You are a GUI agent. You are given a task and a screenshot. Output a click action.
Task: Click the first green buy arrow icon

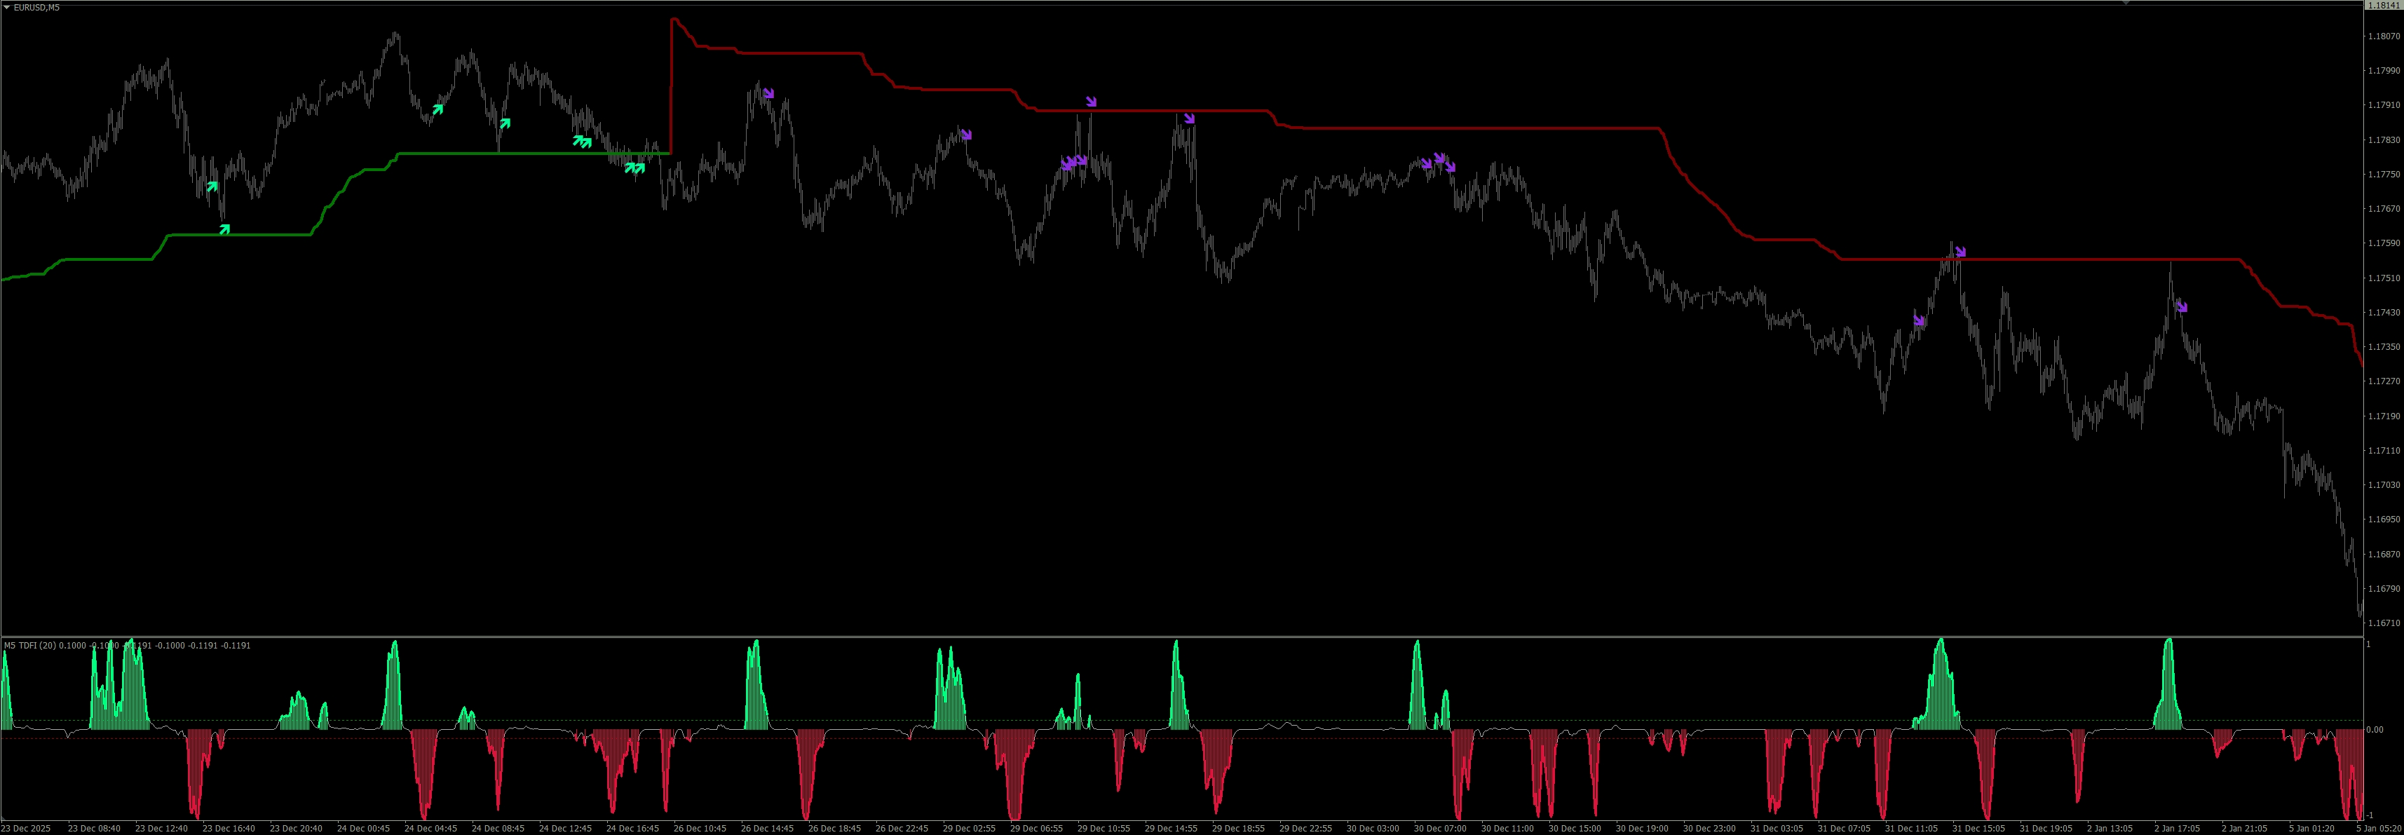(212, 186)
